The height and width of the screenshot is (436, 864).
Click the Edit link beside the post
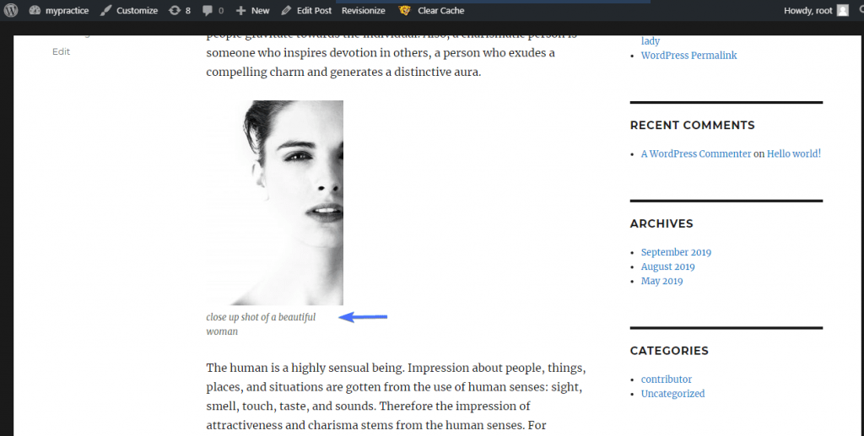click(61, 51)
